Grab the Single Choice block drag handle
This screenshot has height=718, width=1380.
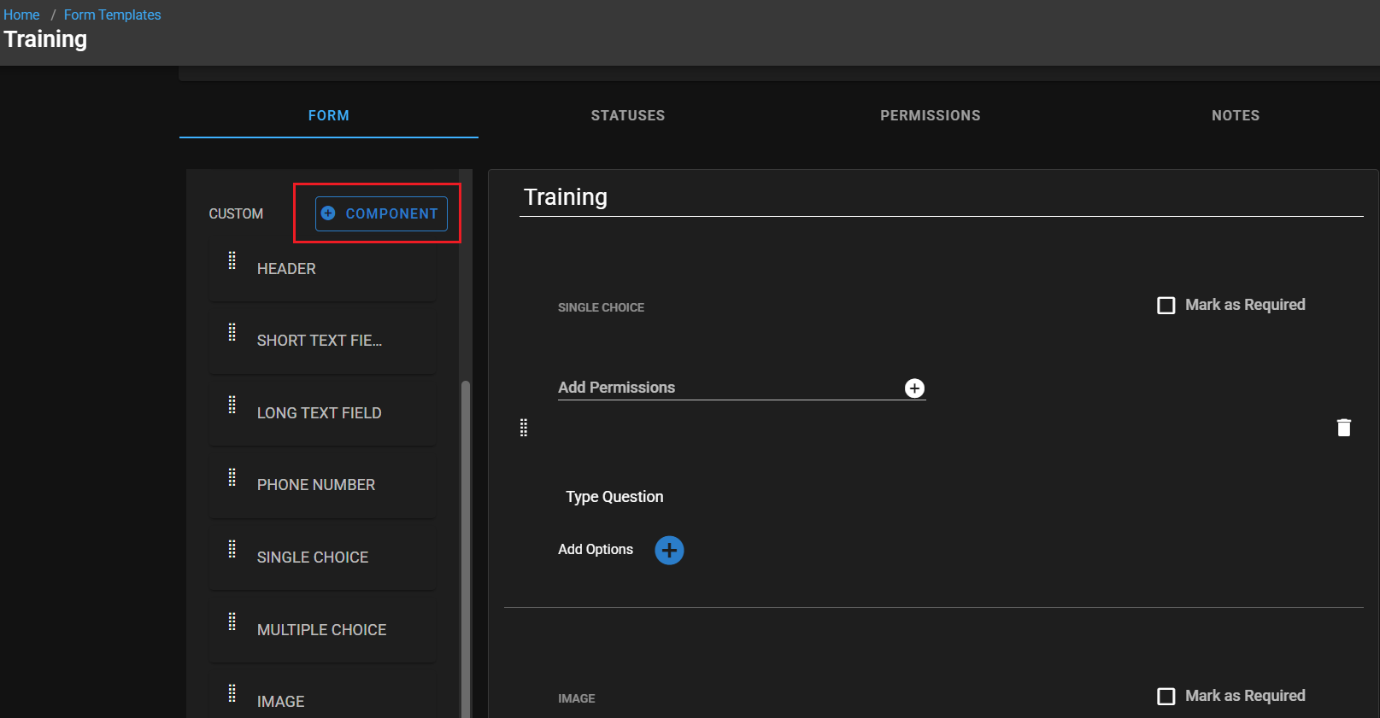point(524,428)
